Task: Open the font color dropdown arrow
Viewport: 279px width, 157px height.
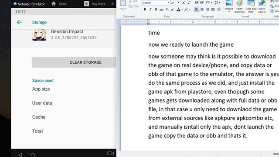Action: click(182, 10)
